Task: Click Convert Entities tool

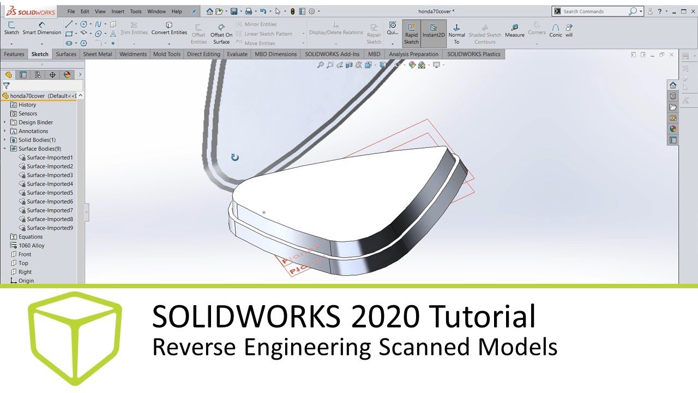Action: (x=169, y=29)
